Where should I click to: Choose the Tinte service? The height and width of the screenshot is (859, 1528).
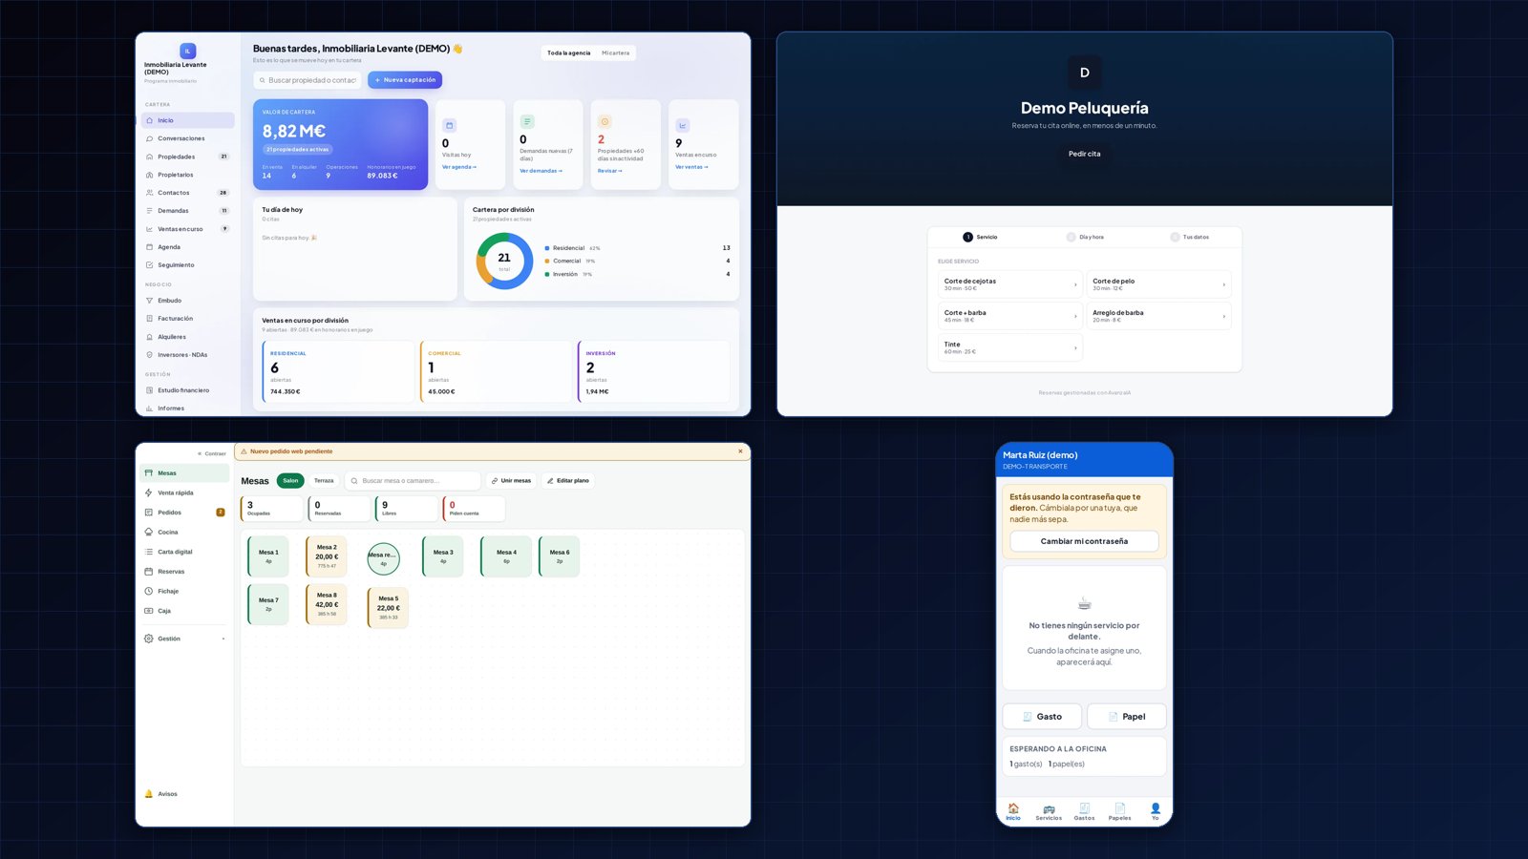(x=1009, y=347)
